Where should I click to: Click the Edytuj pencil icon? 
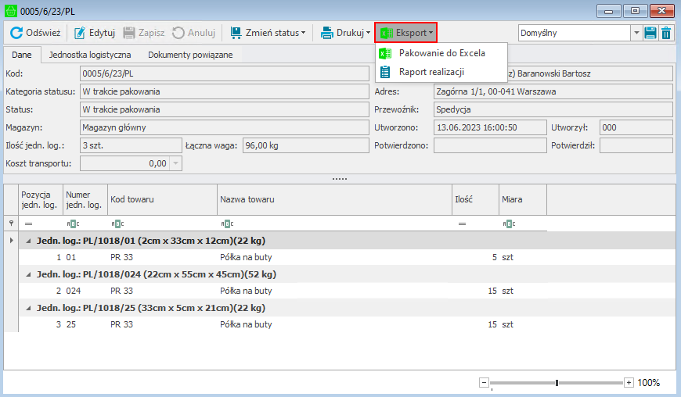coord(80,33)
